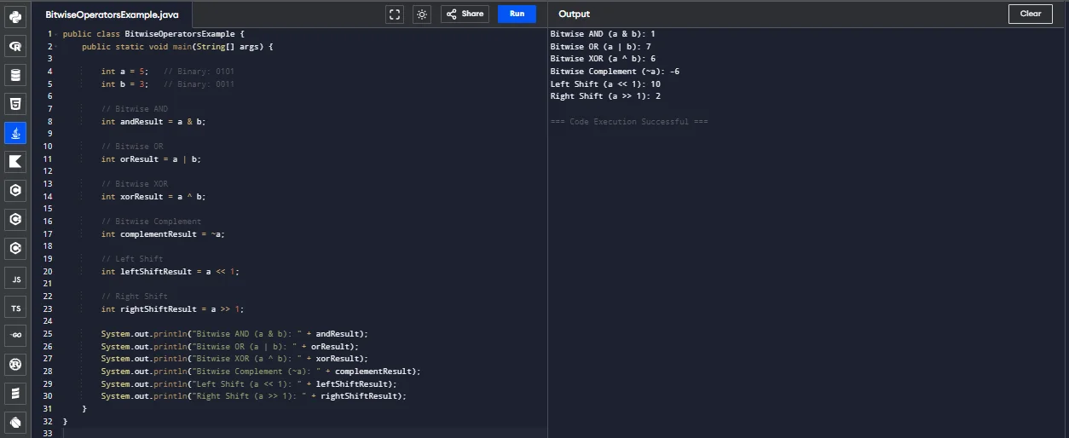
Task: Click the '// Binary: 0101' comment
Action: [x=199, y=72]
